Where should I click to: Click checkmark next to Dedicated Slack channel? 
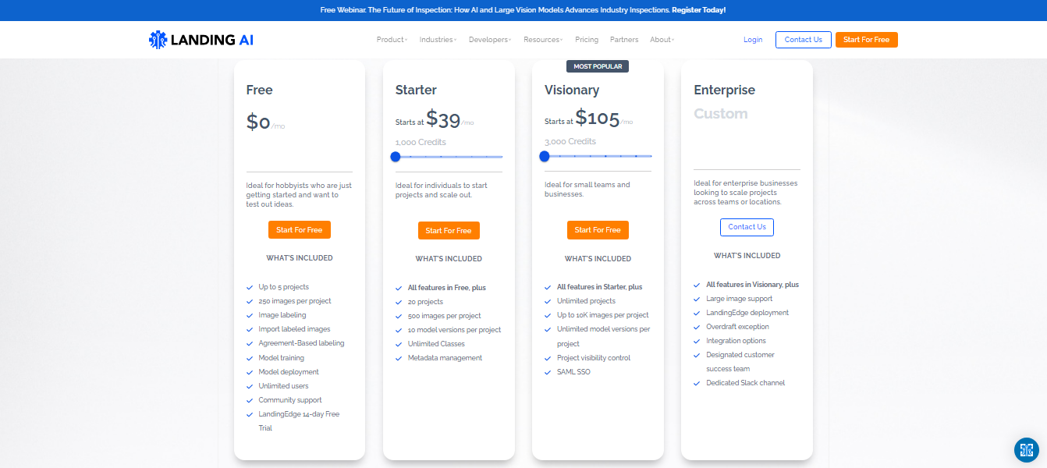697,383
